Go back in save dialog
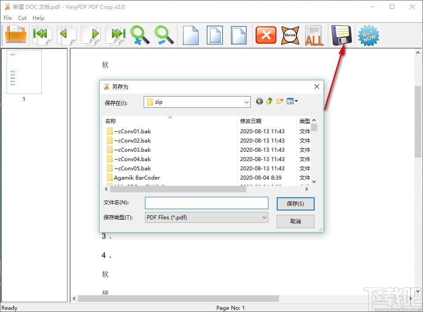The height and width of the screenshot is (312, 423). click(259, 101)
